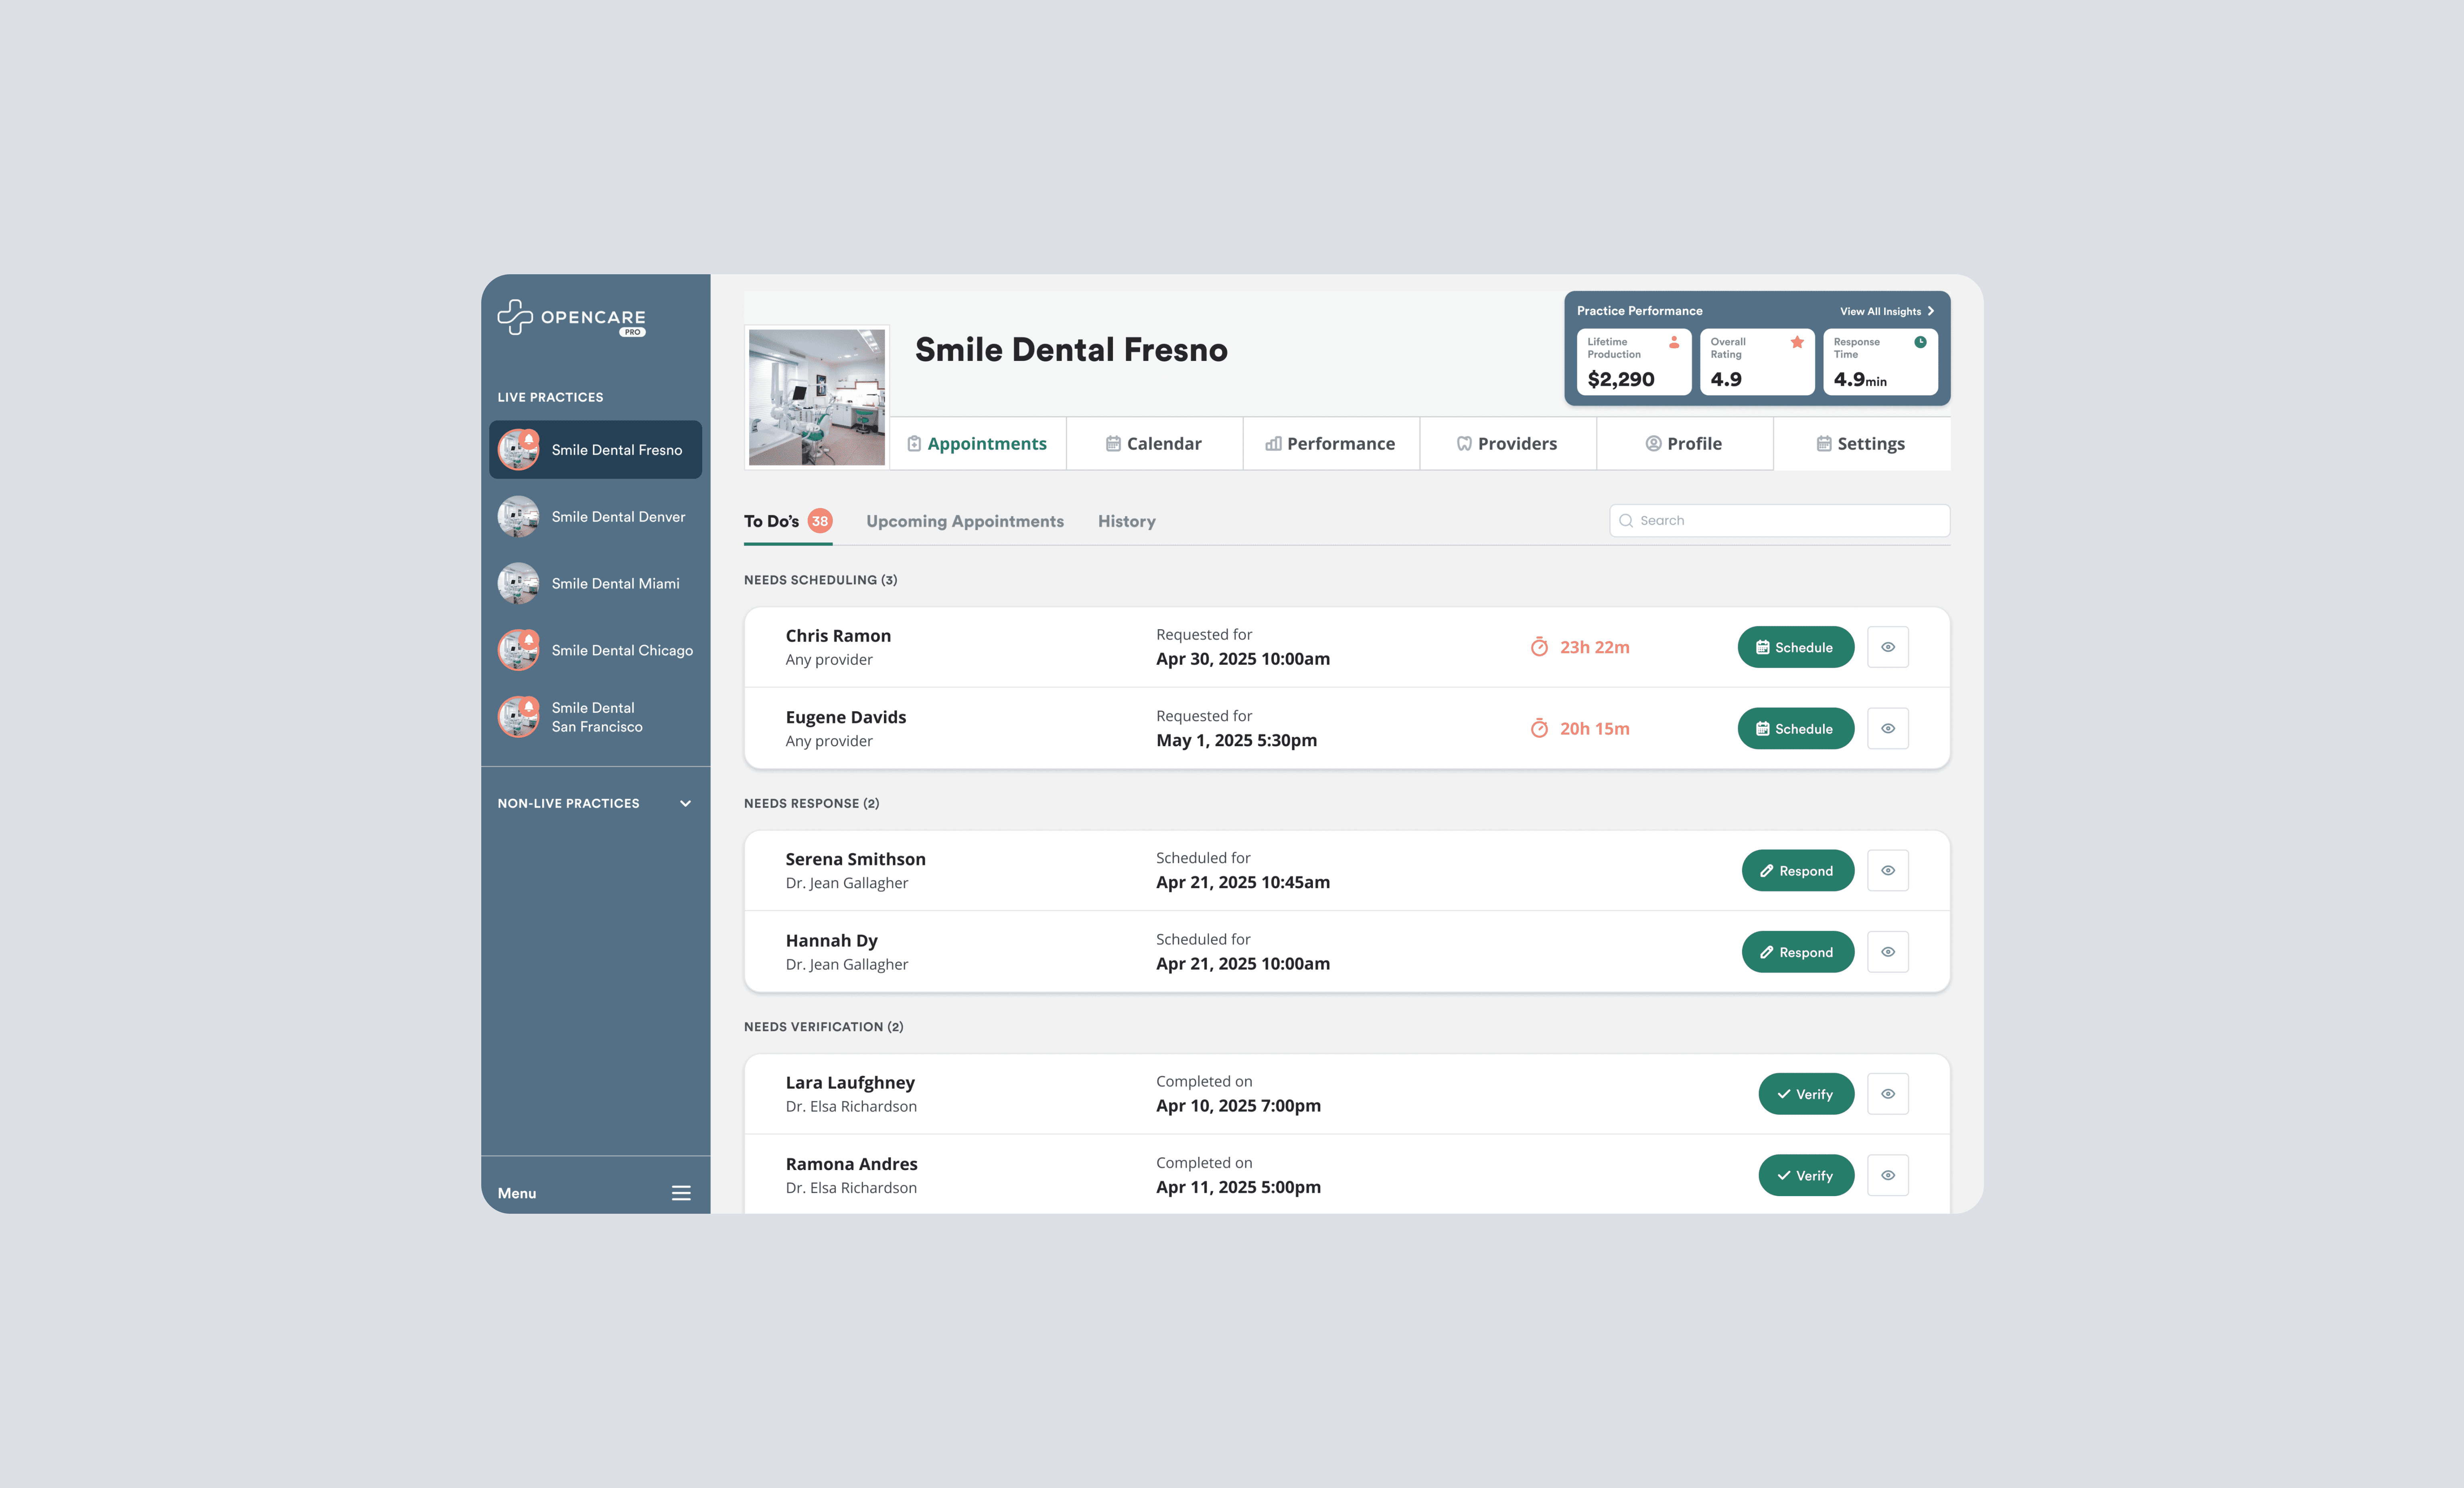Click Chris Ramon's countdown timer icon
Viewport: 2464px width, 1488px height.
coord(1539,647)
